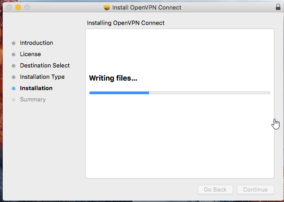Click the Continue button
Viewport: 284px width, 202px height.
click(x=255, y=189)
